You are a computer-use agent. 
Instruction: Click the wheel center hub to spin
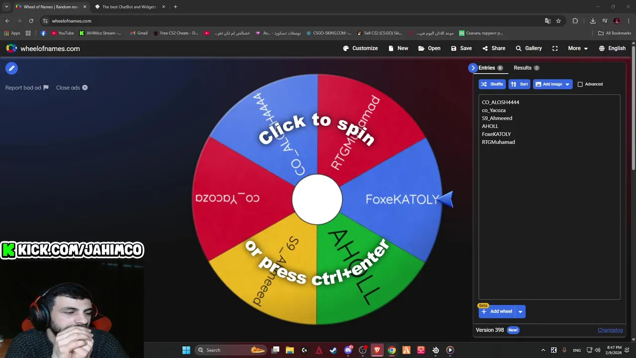coord(317,199)
